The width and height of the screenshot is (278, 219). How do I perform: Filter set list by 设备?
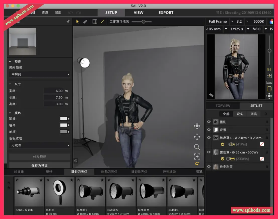240,114
